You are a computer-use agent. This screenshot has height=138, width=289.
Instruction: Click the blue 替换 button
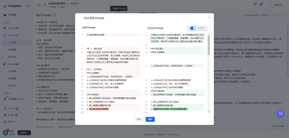point(150,119)
